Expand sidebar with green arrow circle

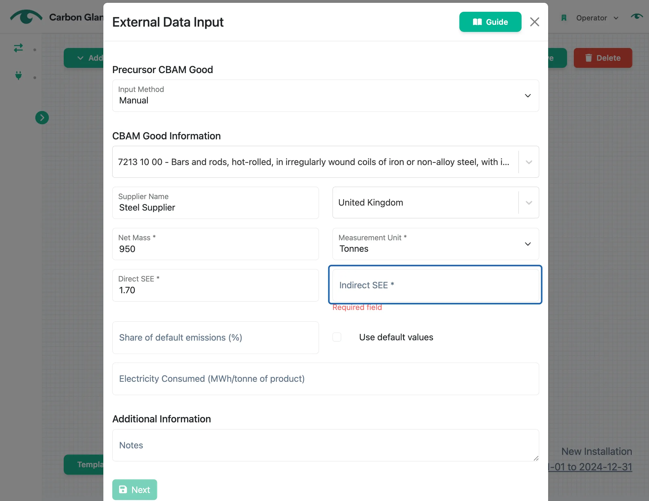point(42,118)
